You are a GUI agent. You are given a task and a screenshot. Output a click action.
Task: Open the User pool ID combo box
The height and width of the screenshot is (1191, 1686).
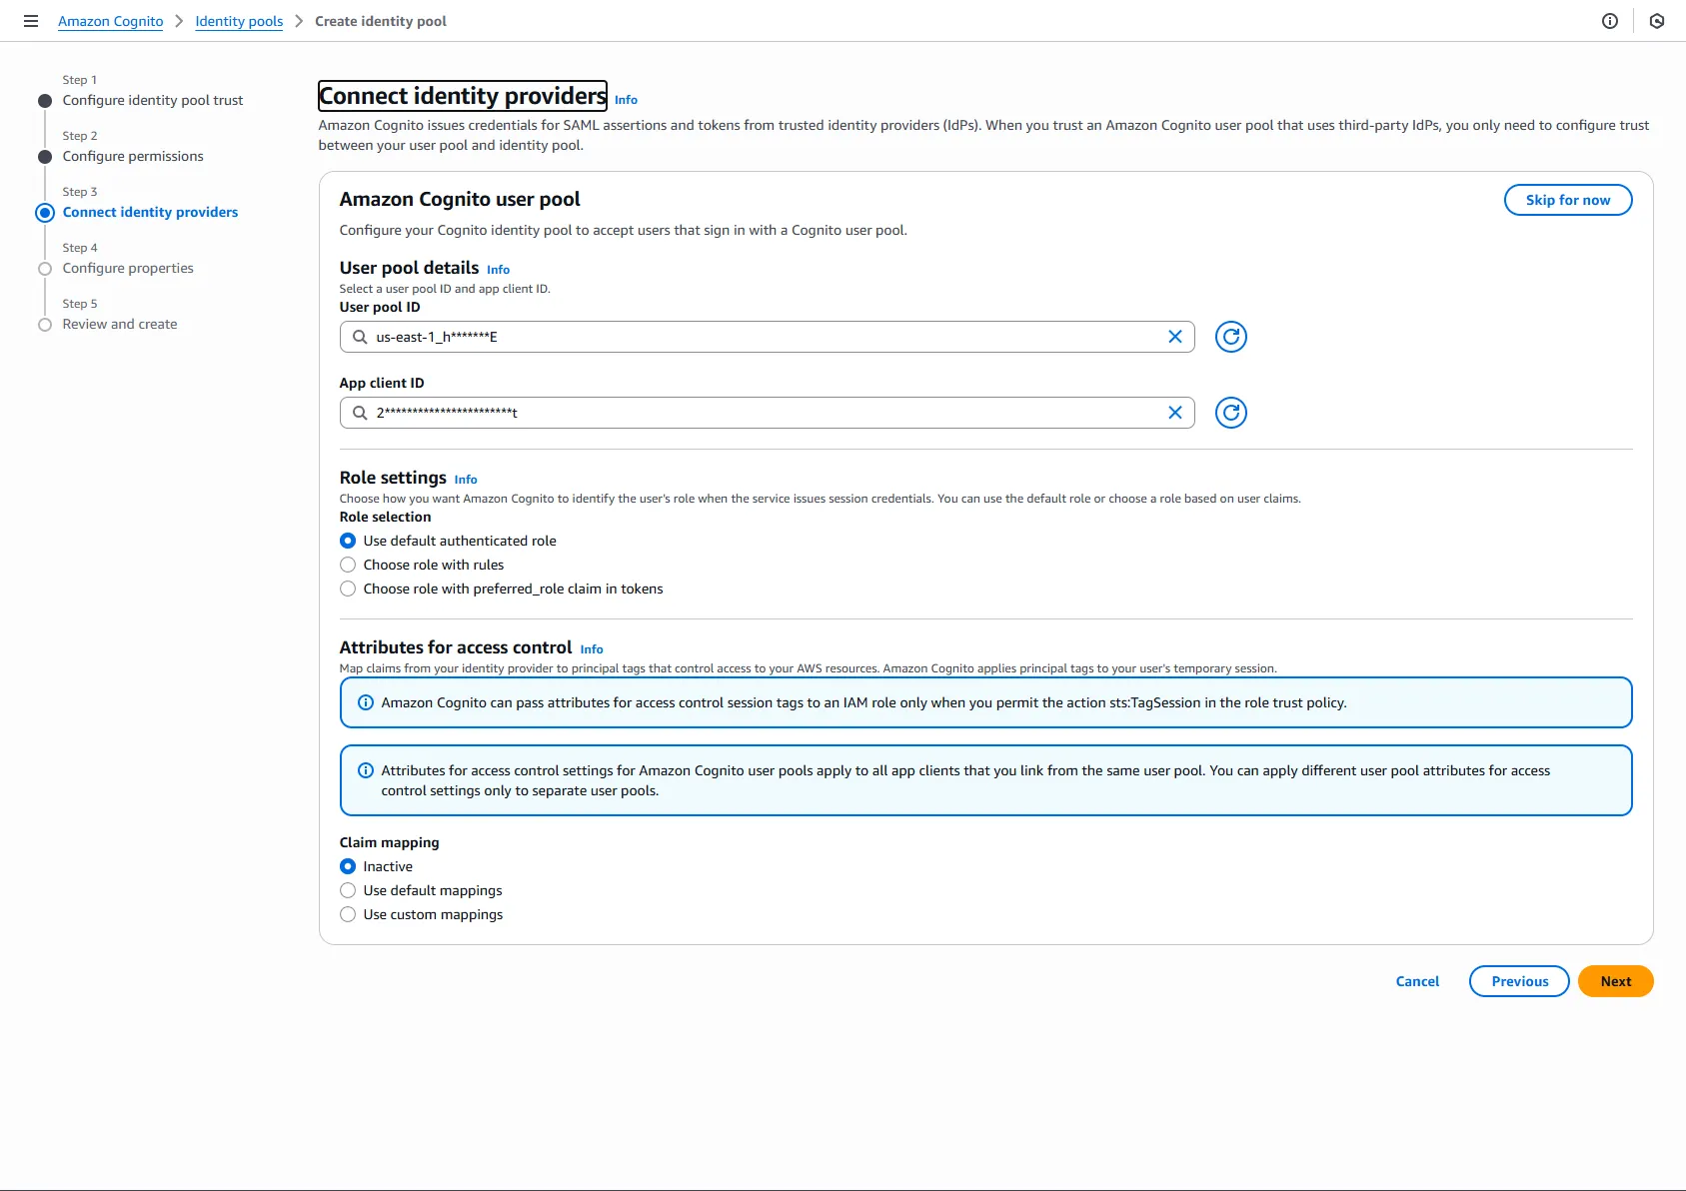(767, 337)
